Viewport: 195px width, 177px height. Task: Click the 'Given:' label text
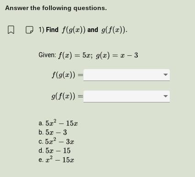coord(47,55)
